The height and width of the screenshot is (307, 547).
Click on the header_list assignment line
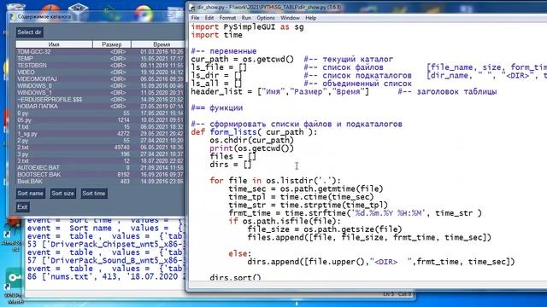coord(279,91)
